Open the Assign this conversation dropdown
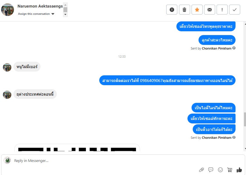This screenshot has width=246, height=175. (x=36, y=14)
